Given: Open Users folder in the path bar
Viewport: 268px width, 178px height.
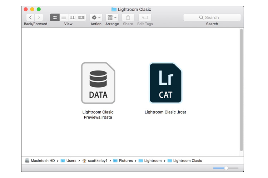Looking at the screenshot, I should click(69, 161).
